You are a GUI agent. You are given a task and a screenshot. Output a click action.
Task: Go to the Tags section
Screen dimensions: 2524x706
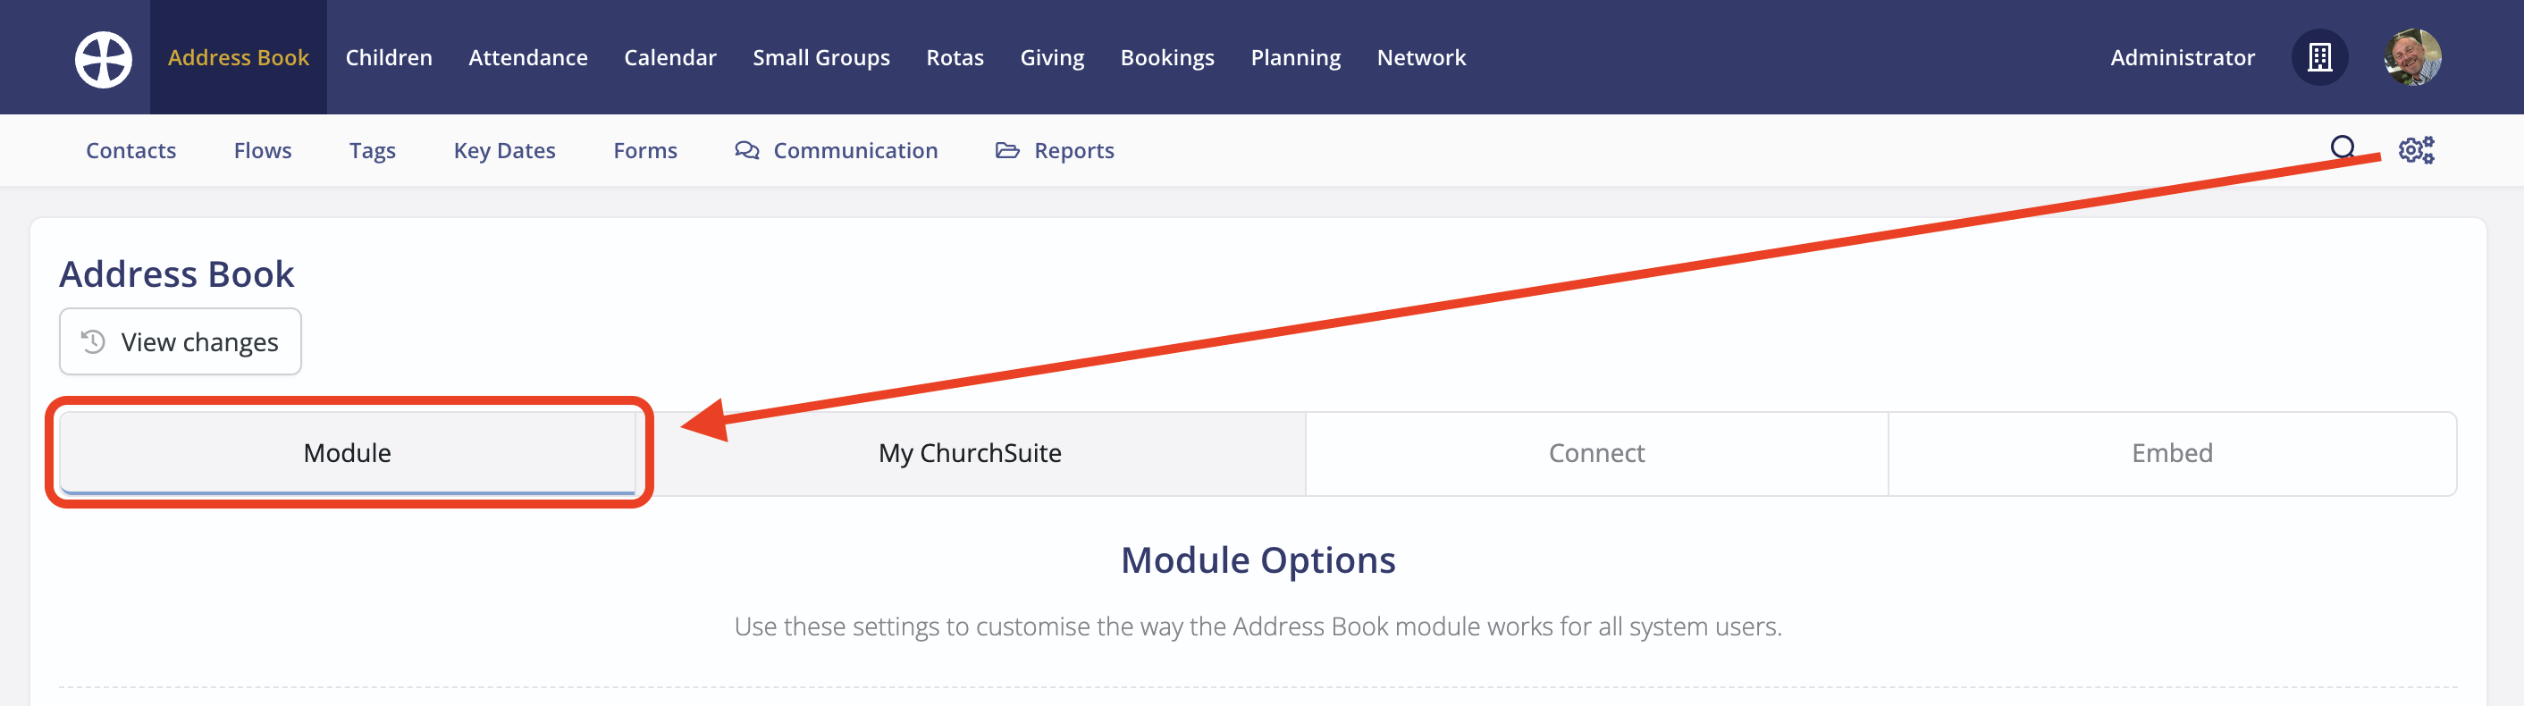373,151
